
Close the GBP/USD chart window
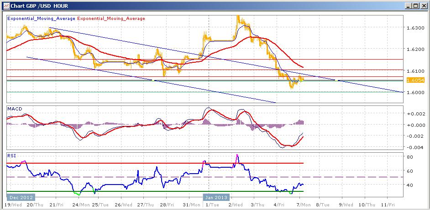(422, 5)
